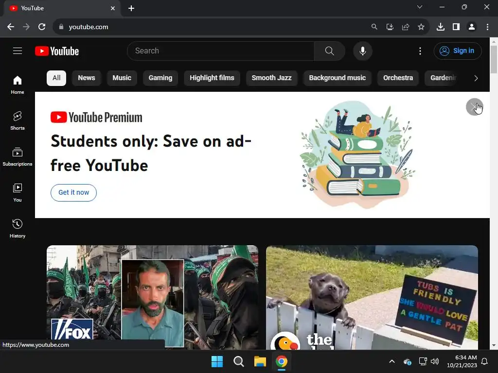
Task: Open History from sidebar
Action: pyautogui.click(x=18, y=228)
